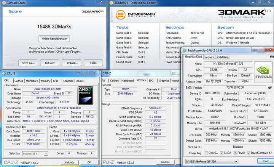Image resolution: width=274 pixels, height=167 pixels.
Task: Click the DRAM Frequency 500.0 MHz value
Action: [x=155, y=108]
